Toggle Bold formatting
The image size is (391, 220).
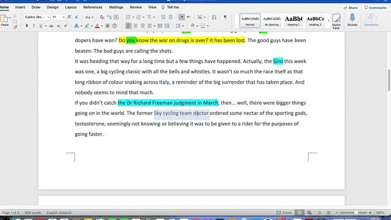[x=27, y=26]
